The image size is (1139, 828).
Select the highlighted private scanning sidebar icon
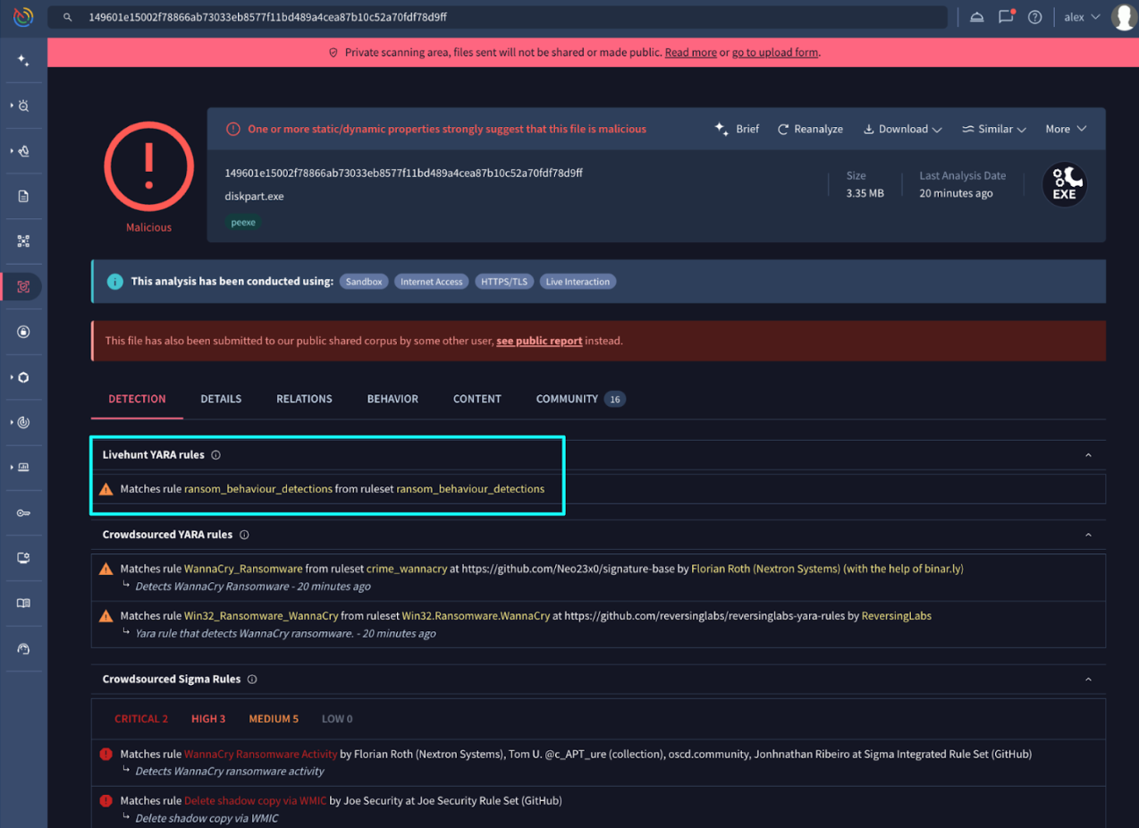click(x=23, y=286)
